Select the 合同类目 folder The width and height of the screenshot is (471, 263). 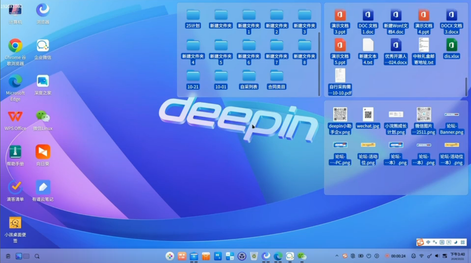tap(276, 80)
